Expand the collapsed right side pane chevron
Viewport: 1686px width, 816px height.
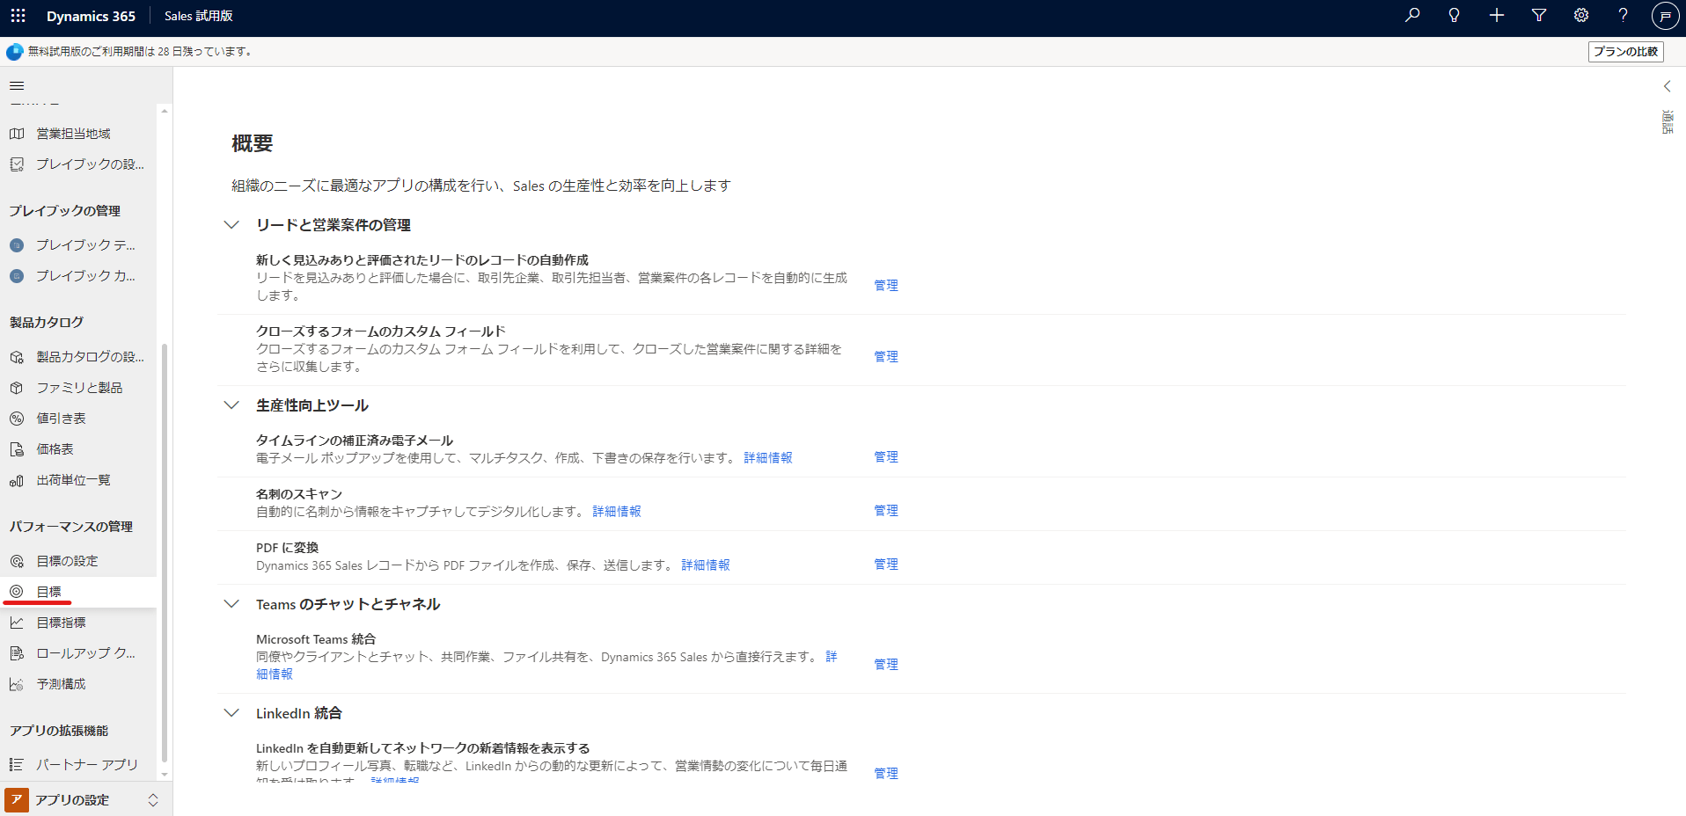point(1667,86)
